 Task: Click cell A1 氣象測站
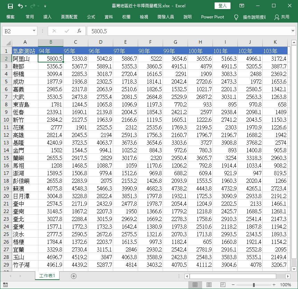25,51
